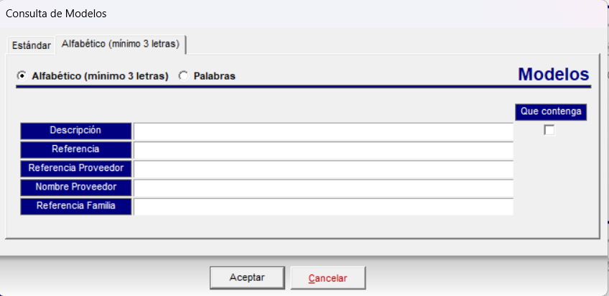
Task: Dismiss the dialog with Cancelar
Action: tap(327, 278)
